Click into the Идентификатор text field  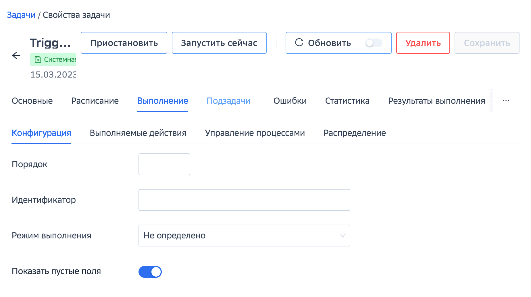pos(244,200)
